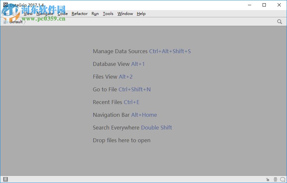Click the Recent Files Ctrl+E hint

pyautogui.click(x=116, y=102)
